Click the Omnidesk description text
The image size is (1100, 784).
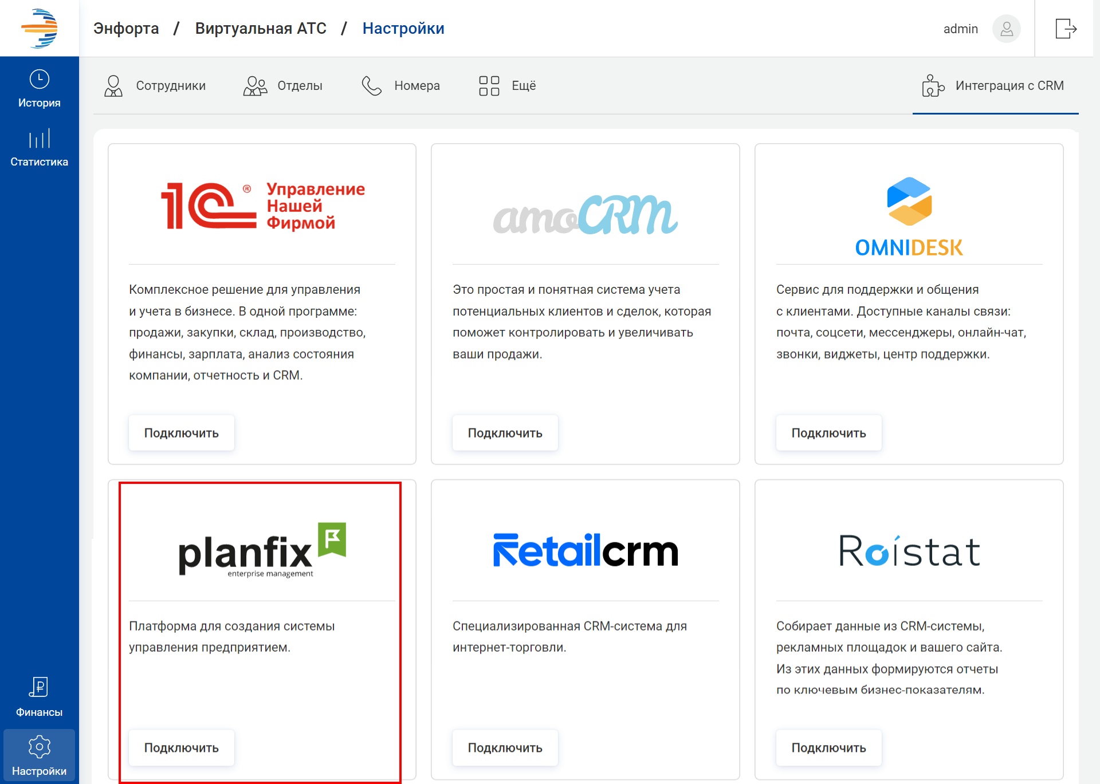tap(901, 322)
